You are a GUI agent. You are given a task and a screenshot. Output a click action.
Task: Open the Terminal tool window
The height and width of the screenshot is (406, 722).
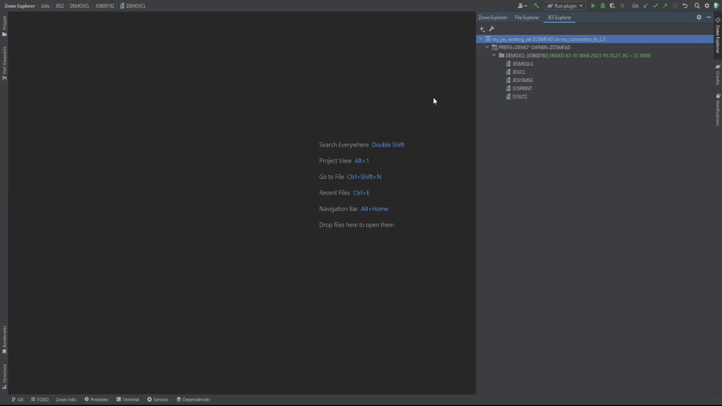tap(128, 400)
